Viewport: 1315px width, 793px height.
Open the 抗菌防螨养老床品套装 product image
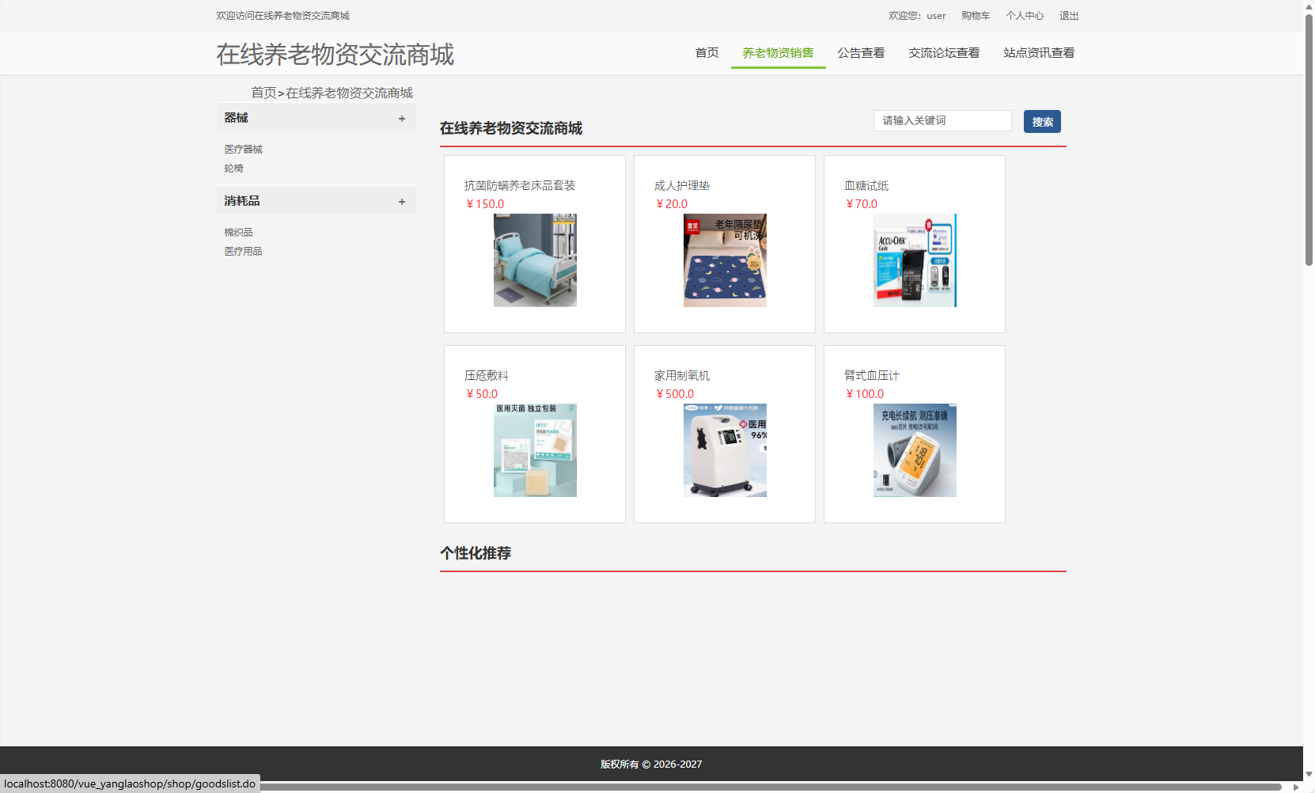535,260
